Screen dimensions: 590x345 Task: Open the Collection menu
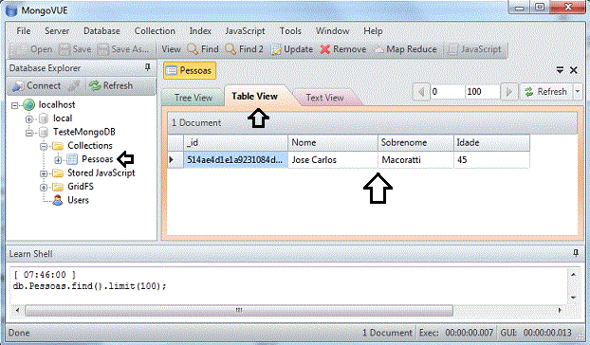[x=155, y=31]
